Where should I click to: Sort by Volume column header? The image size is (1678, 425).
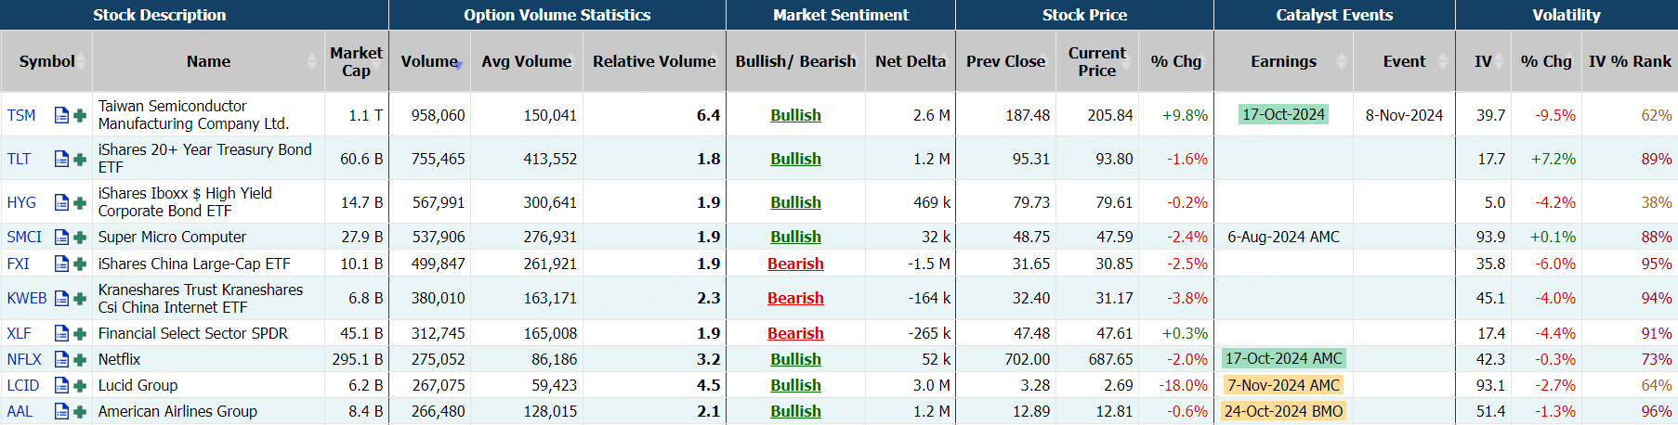pos(429,61)
